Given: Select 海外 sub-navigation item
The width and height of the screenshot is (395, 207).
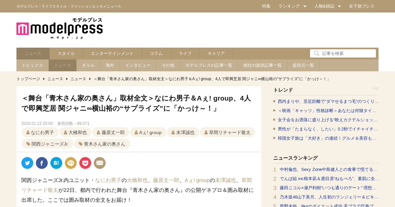Looking at the screenshot, I should pos(110,65).
